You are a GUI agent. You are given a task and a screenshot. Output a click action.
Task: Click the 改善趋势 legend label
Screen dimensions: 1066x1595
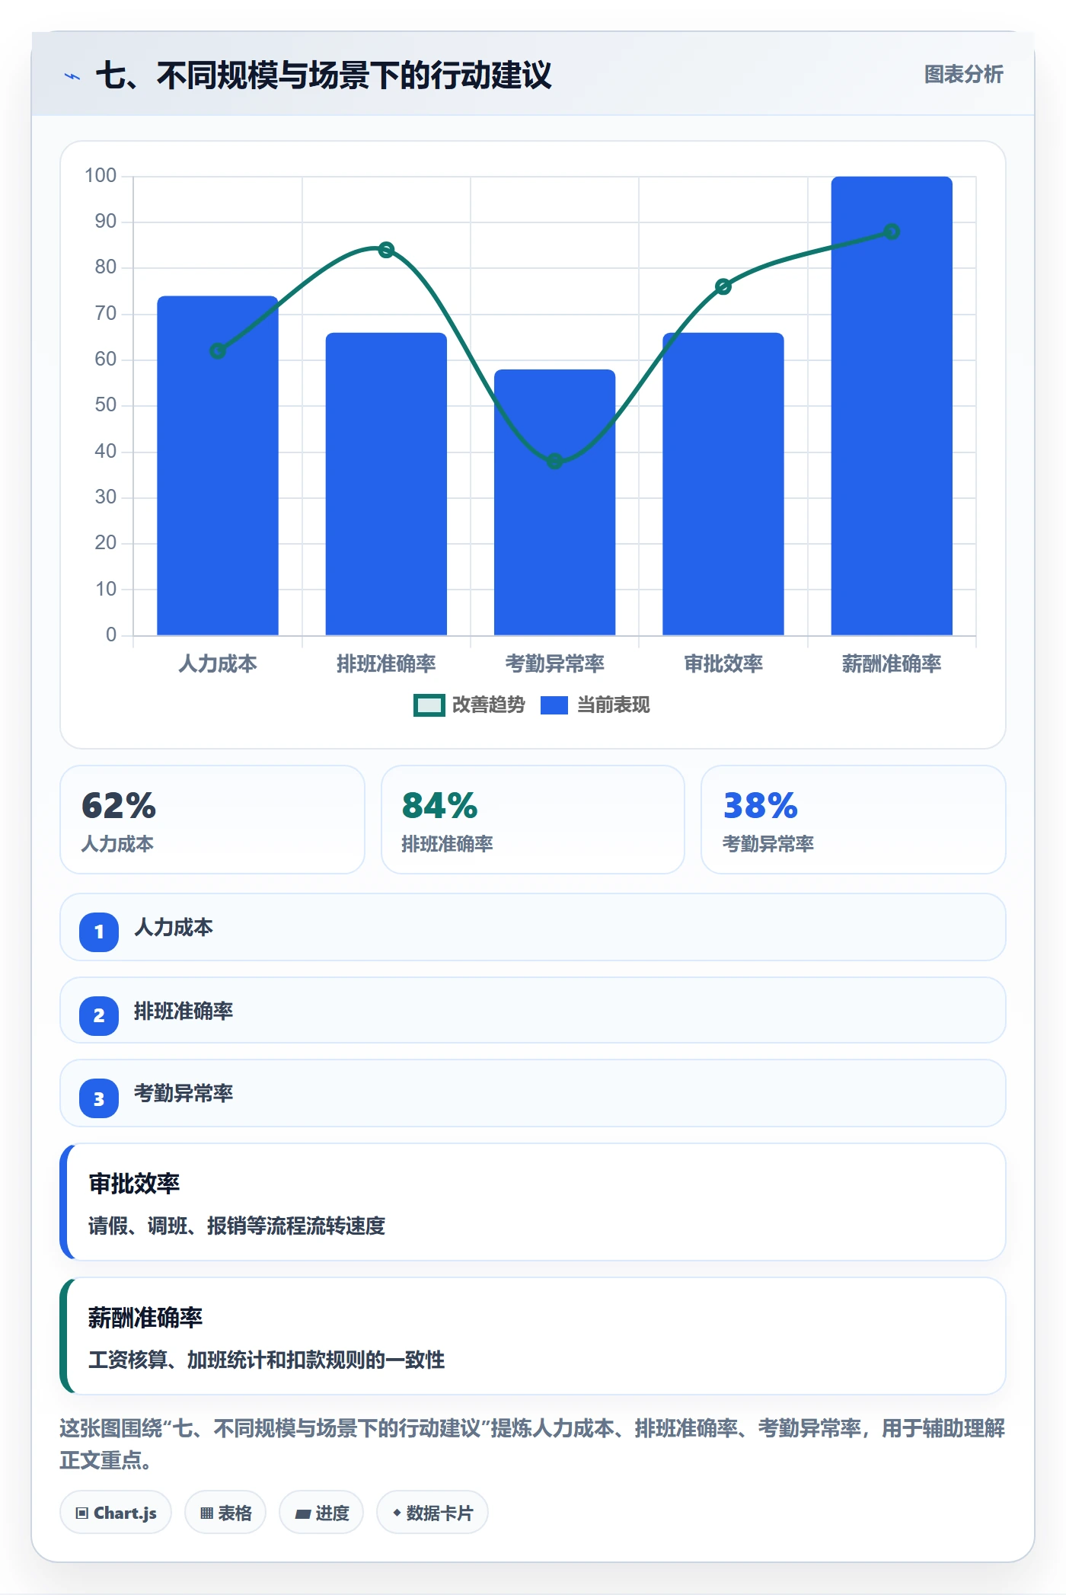[489, 705]
